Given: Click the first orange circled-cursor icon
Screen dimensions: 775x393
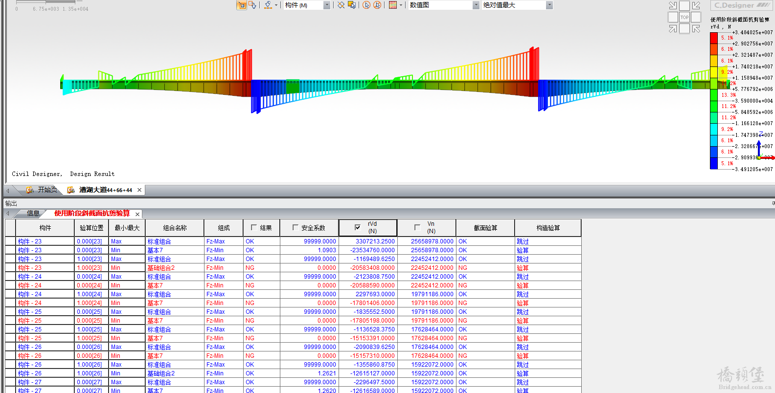Looking at the screenshot, I should point(366,5).
